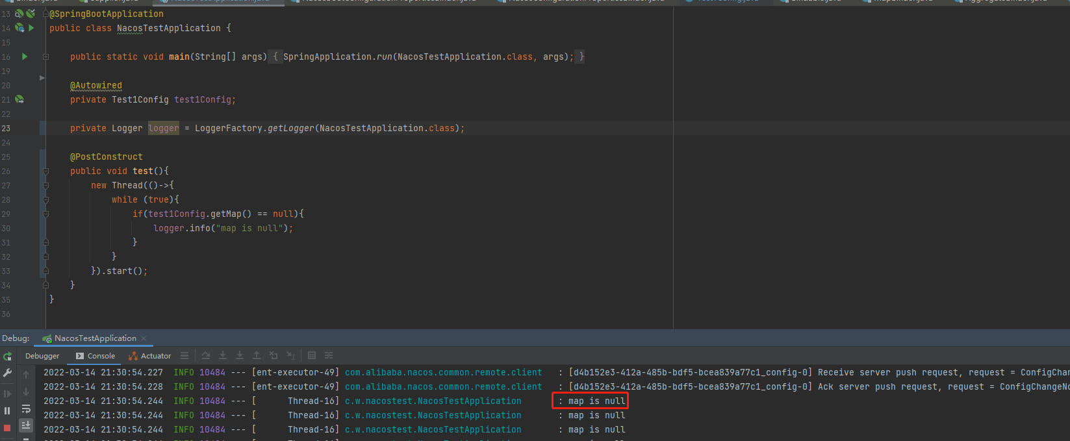Image resolution: width=1070 pixels, height=441 pixels.
Task: Click the Step Out icon
Action: pos(257,355)
